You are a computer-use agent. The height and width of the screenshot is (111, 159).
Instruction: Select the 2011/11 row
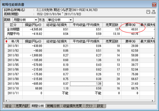79,93
